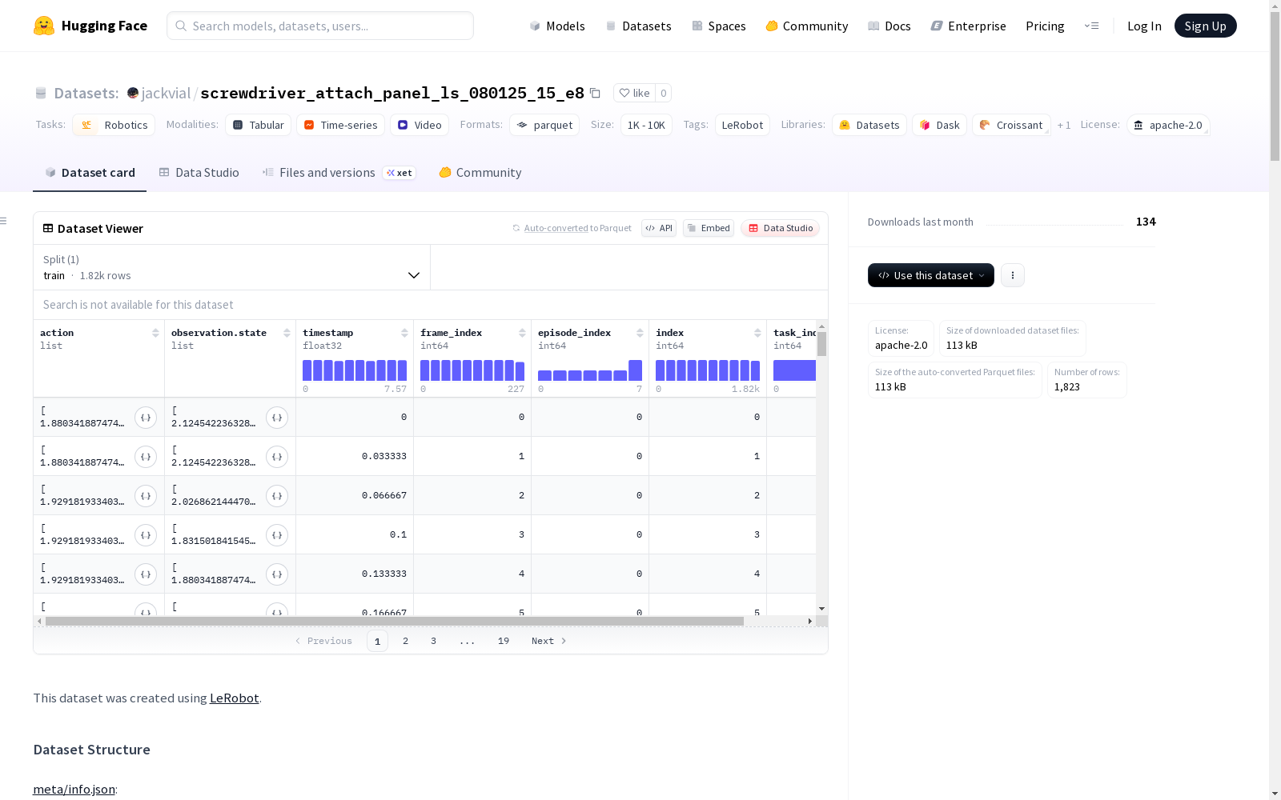
Task: Expand first action cell JSON viewer icon
Action: (146, 418)
